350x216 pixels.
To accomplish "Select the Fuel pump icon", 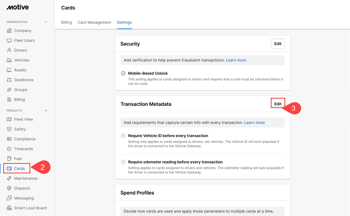I will [9, 159].
